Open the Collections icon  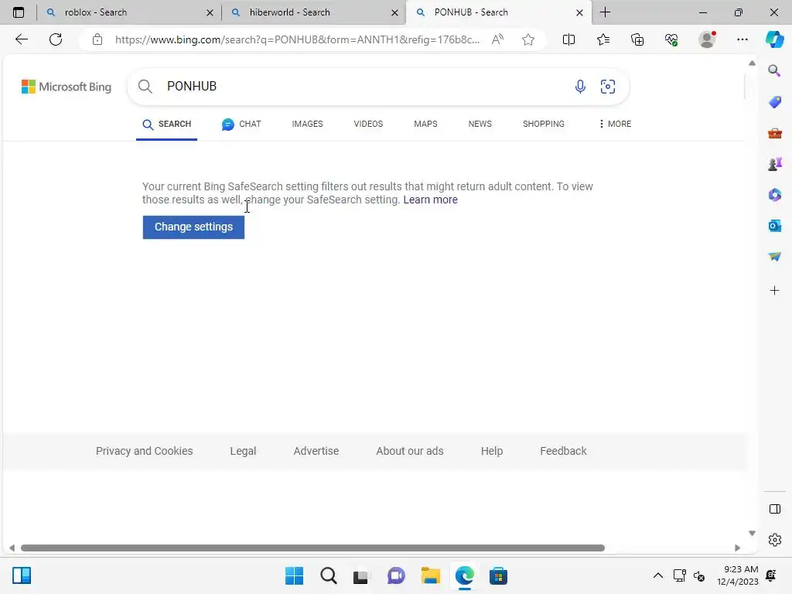[x=637, y=39]
